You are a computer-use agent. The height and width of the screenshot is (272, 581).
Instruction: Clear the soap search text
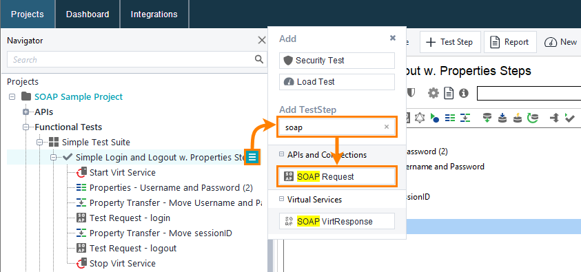pyautogui.click(x=387, y=127)
